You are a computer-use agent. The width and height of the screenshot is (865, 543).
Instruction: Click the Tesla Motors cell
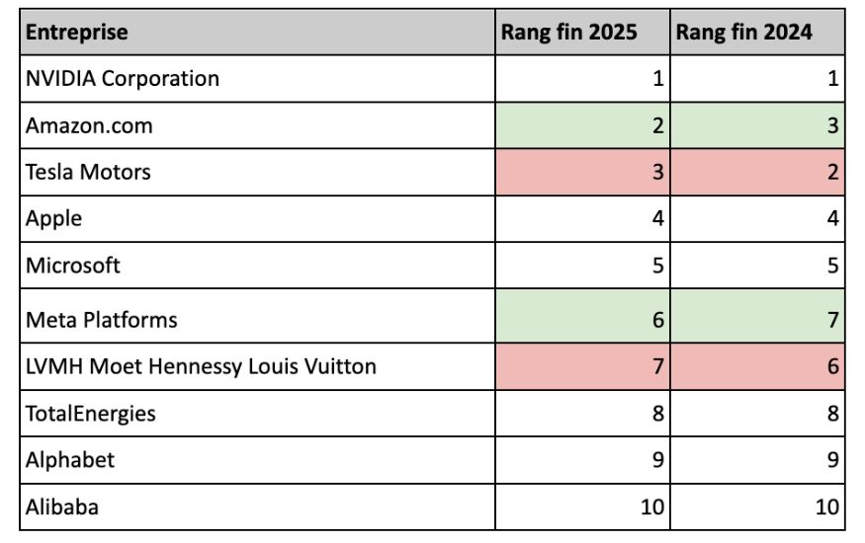(x=257, y=172)
